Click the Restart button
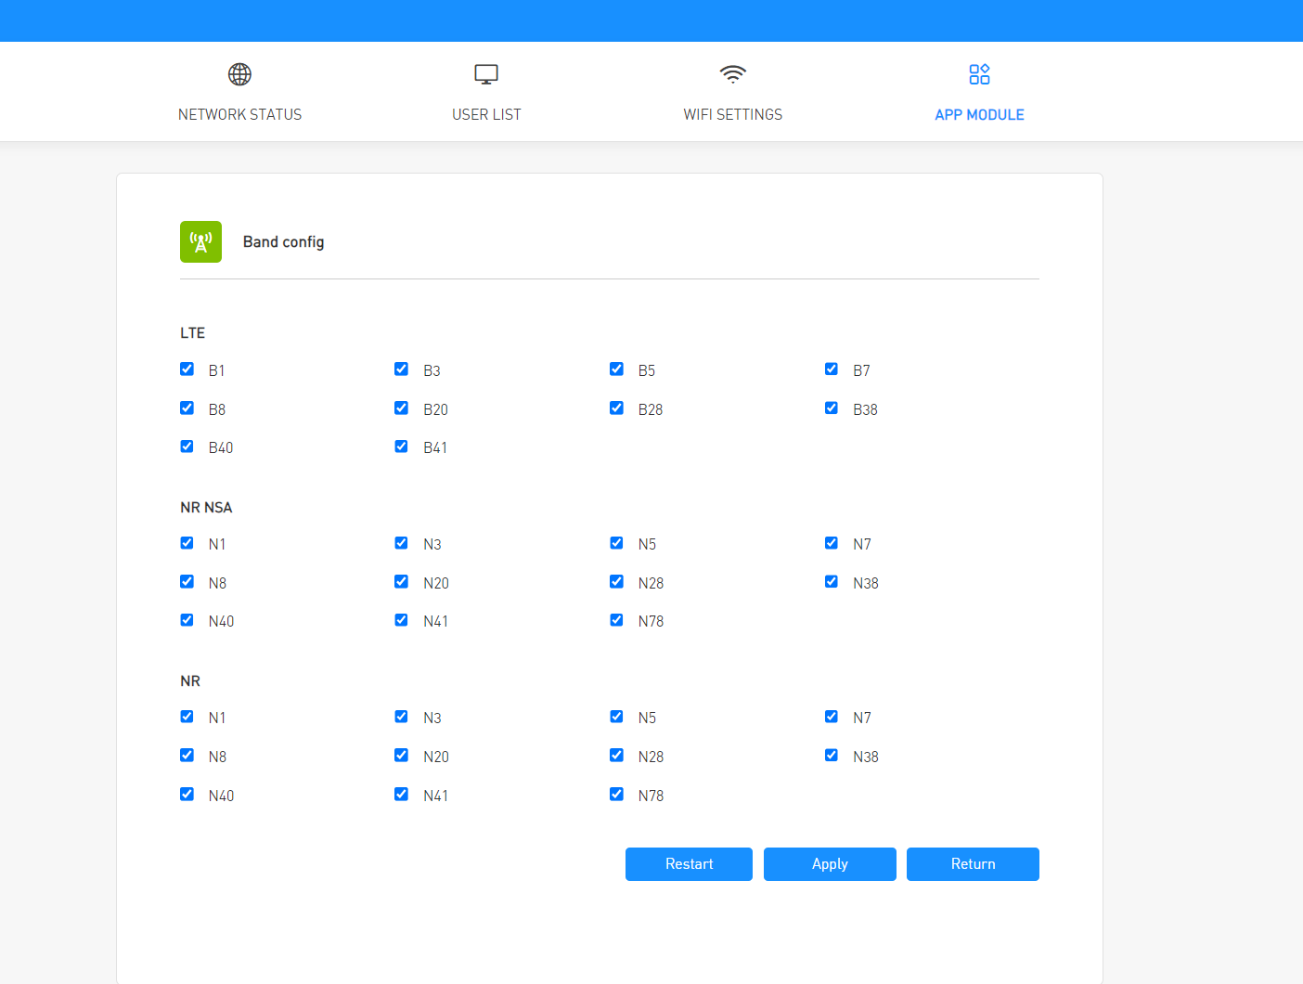The height and width of the screenshot is (984, 1303). (689, 864)
